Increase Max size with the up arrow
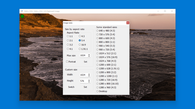The image size is (195, 109). [89, 55]
